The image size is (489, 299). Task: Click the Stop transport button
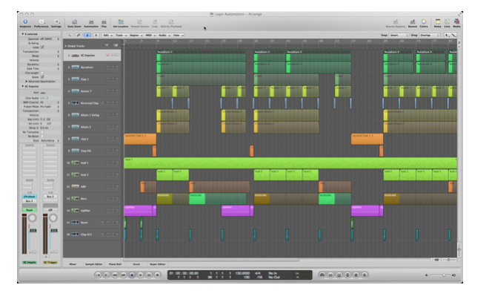click(132, 275)
